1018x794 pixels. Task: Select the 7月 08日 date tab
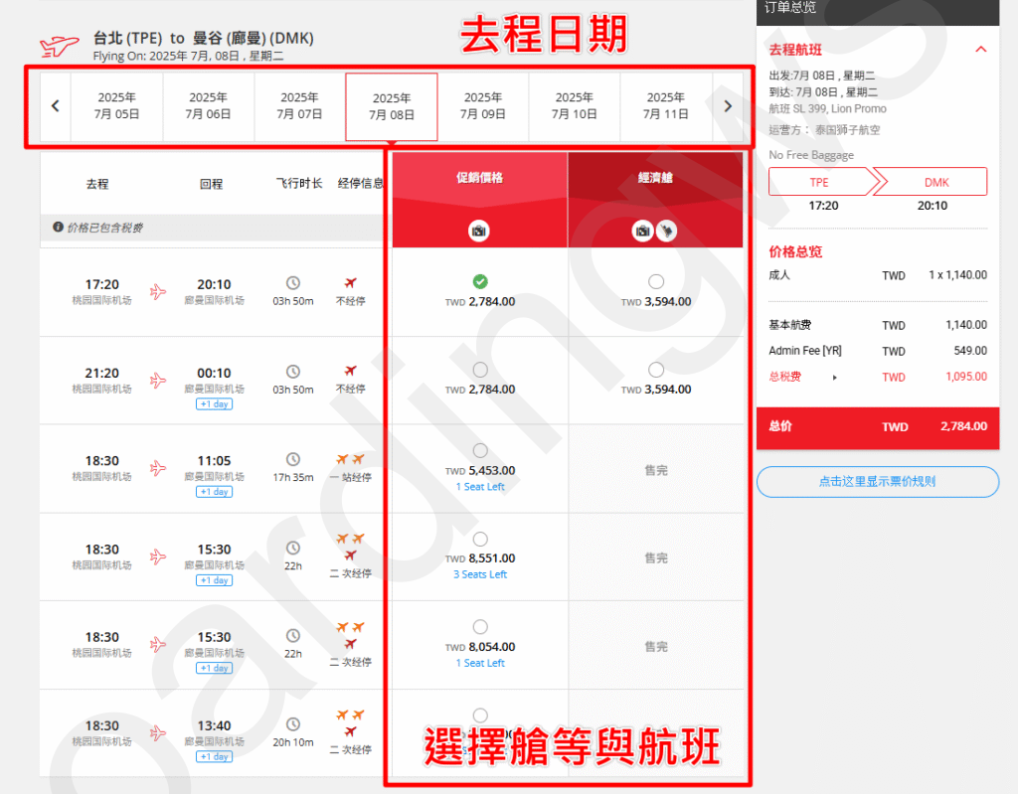[x=392, y=106]
